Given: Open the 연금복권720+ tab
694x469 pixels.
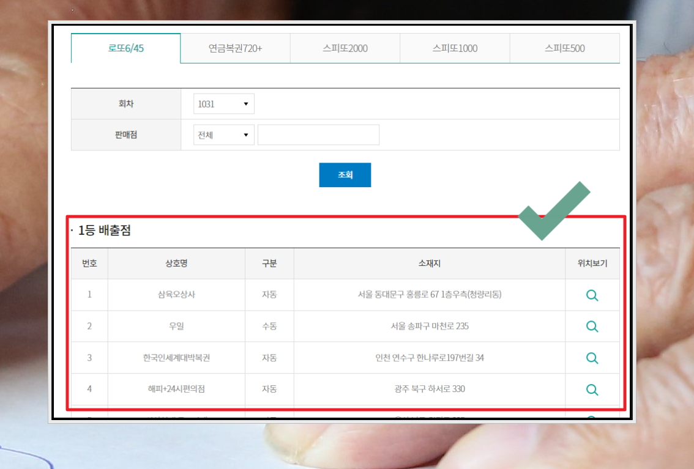Looking at the screenshot, I should pyautogui.click(x=236, y=48).
